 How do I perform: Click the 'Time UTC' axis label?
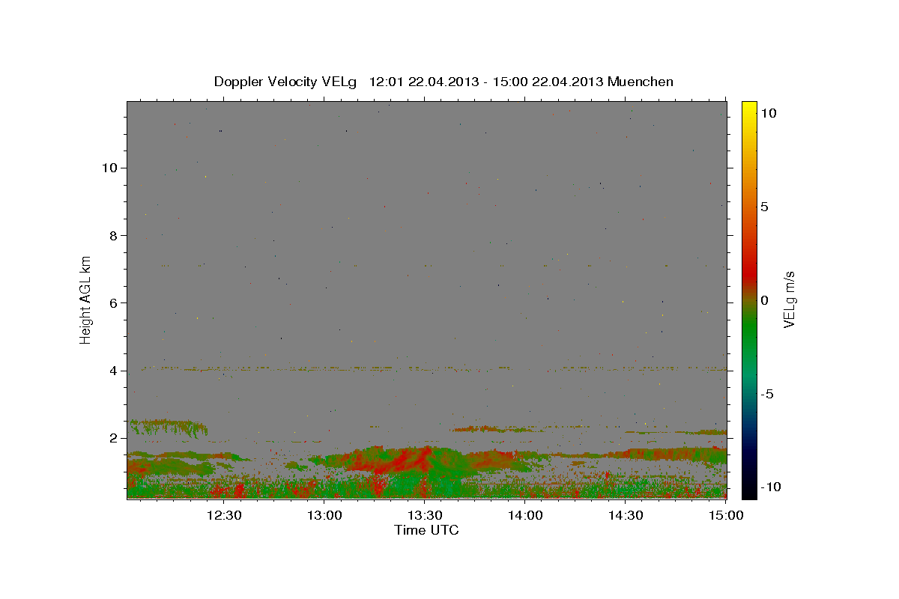tap(426, 530)
